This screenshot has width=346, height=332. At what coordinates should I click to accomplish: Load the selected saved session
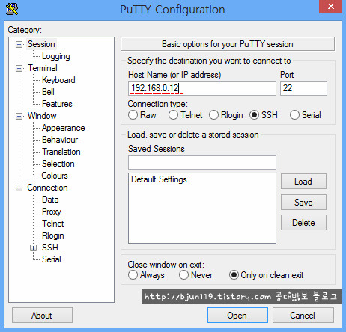point(303,182)
